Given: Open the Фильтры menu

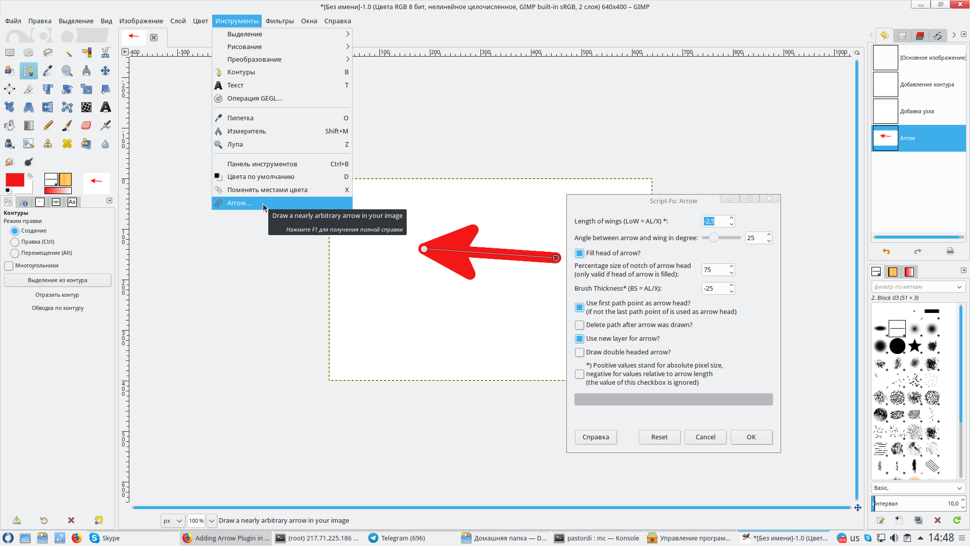Looking at the screenshot, I should (x=279, y=21).
